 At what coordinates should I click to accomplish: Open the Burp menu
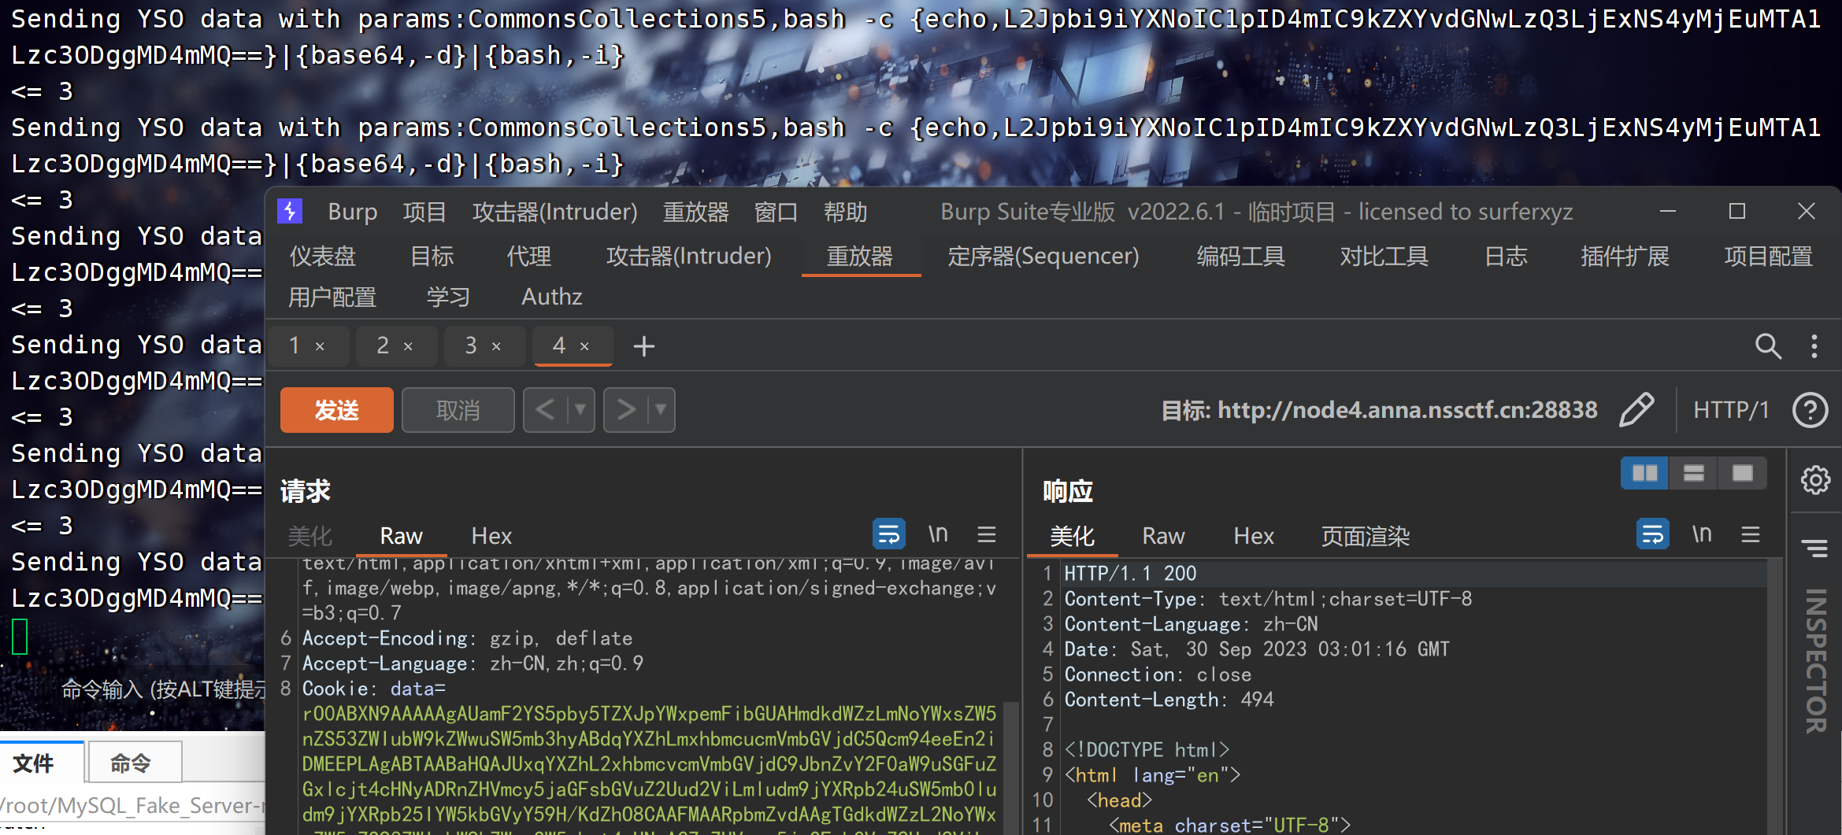tap(353, 212)
